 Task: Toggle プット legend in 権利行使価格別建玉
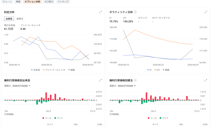164,118
